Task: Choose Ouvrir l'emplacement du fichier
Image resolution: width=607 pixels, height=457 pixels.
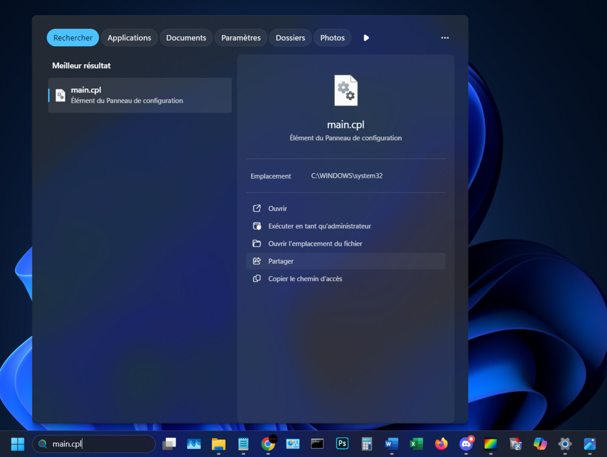Action: [x=345, y=244]
